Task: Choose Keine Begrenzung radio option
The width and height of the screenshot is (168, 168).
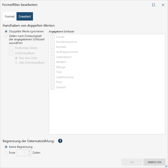Action: pyautogui.click(x=6, y=147)
